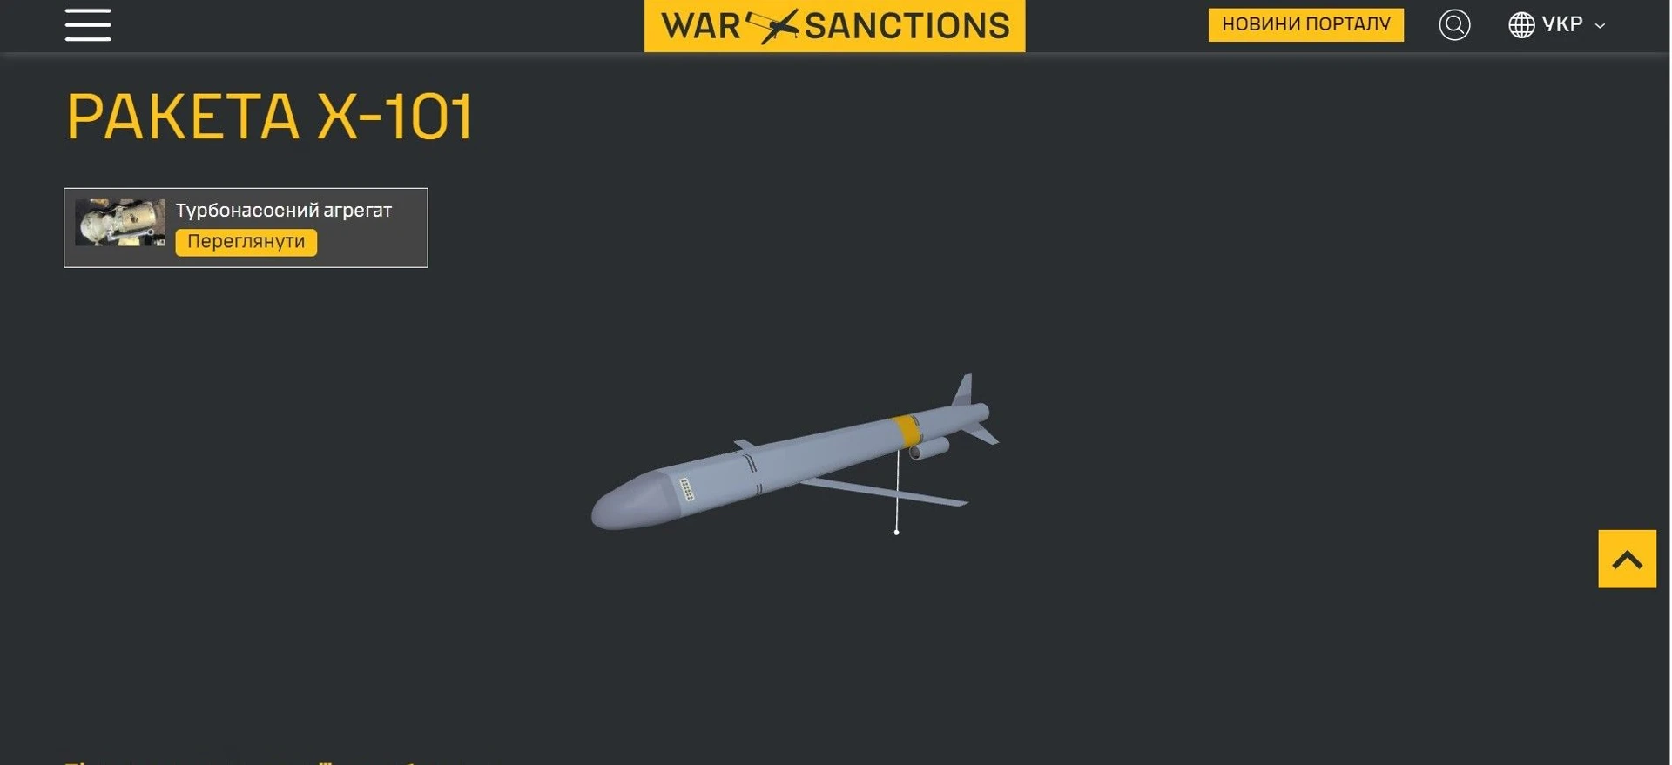Click the missile's vertical tail fin
1672x765 pixels.
963,389
